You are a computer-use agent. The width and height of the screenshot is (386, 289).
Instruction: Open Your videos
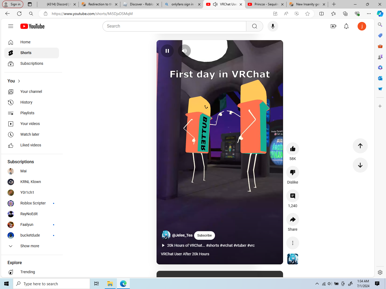point(32,124)
